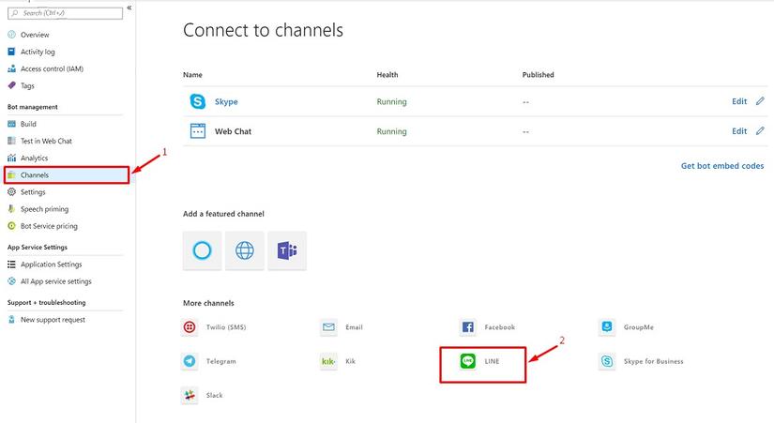Click the LINE channel label

coord(492,361)
